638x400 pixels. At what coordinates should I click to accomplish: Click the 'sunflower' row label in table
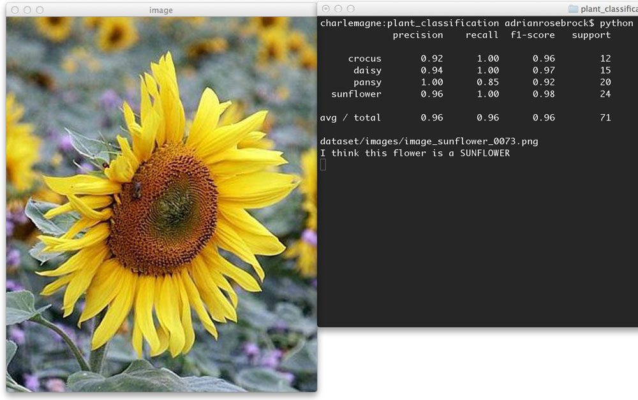pos(356,94)
